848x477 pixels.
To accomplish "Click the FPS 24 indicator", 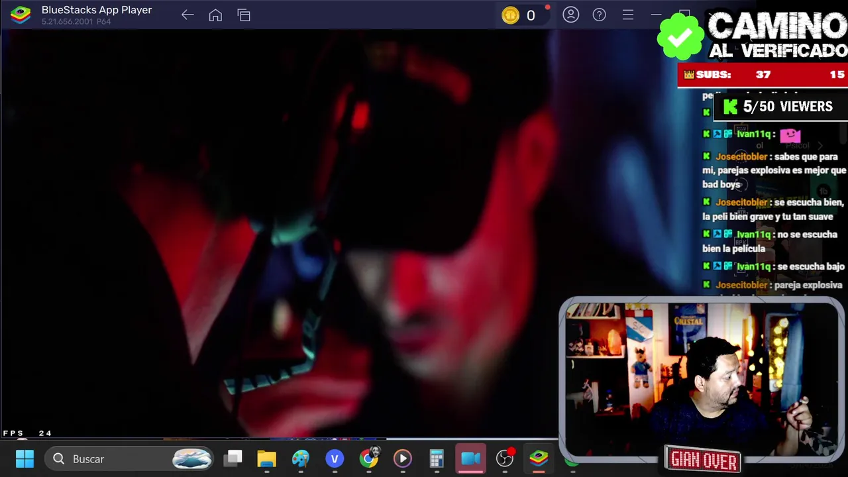I will click(x=27, y=433).
